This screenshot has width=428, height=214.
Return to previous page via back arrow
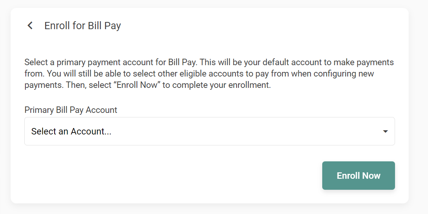30,26
